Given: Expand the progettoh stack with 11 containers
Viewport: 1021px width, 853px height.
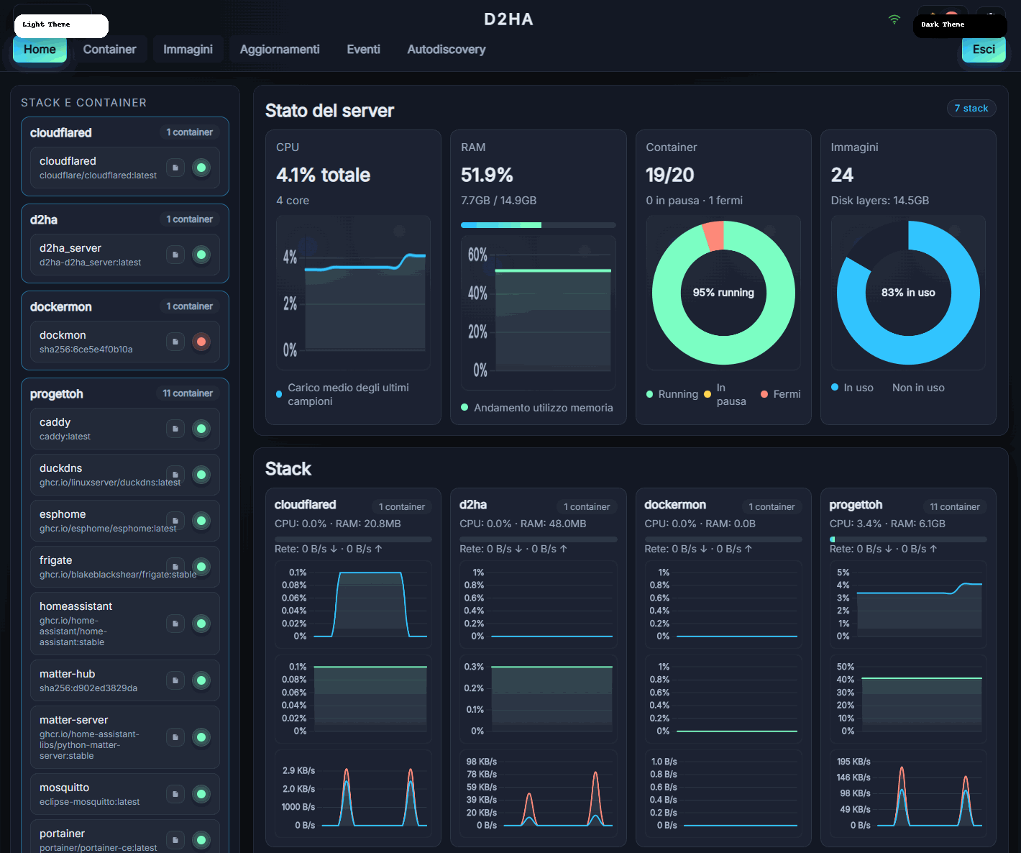Looking at the screenshot, I should coord(124,393).
